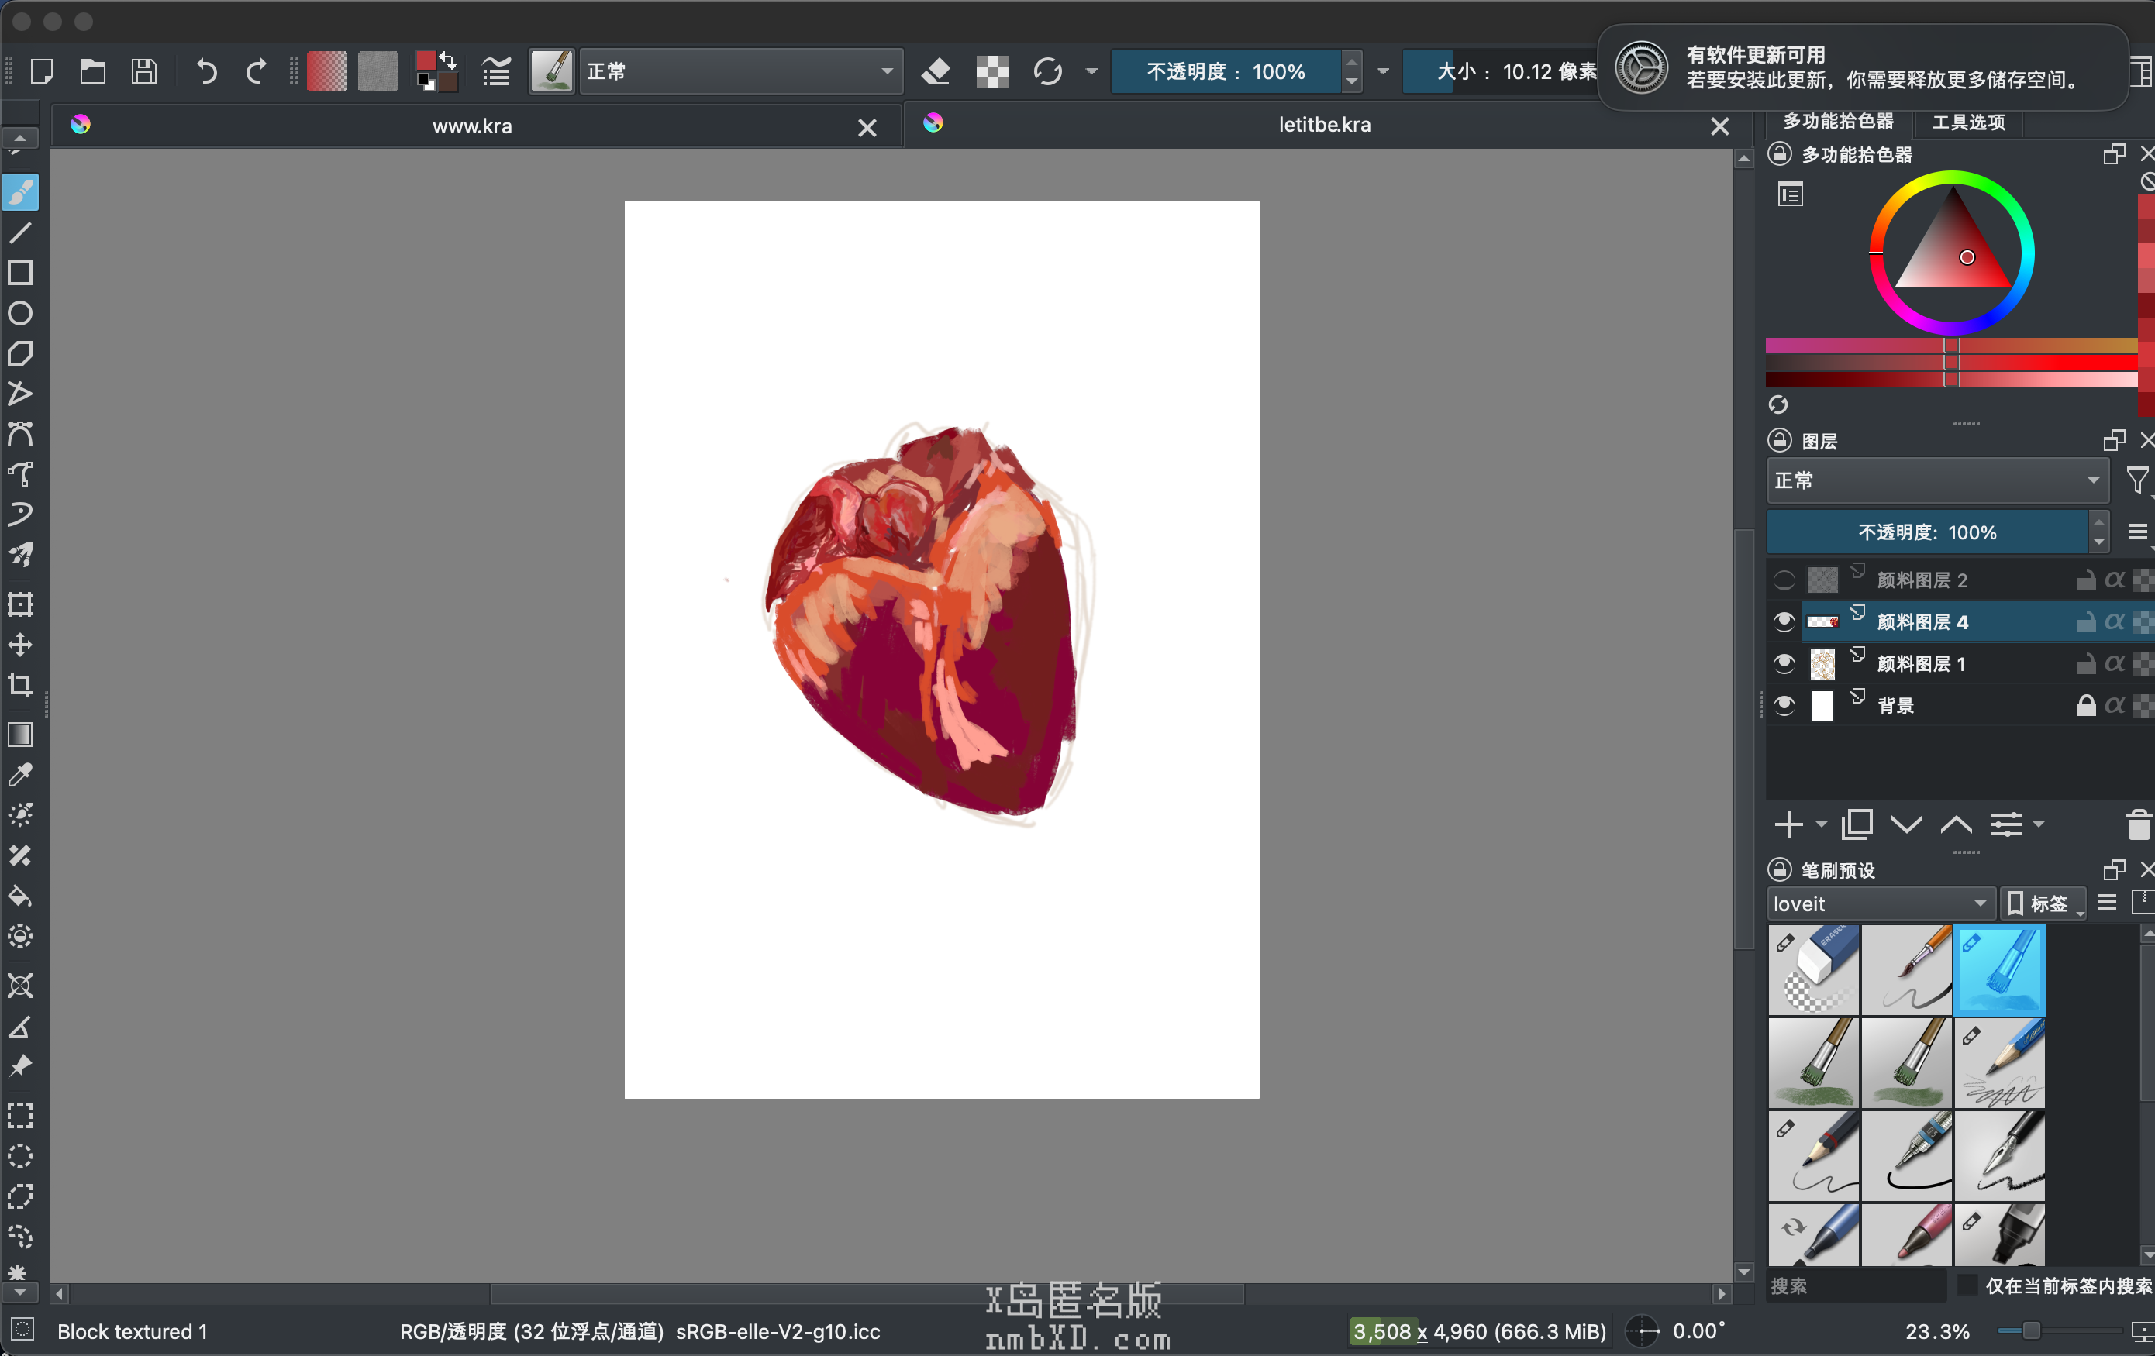Open the loveit brush tag dropdown

pos(1877,904)
